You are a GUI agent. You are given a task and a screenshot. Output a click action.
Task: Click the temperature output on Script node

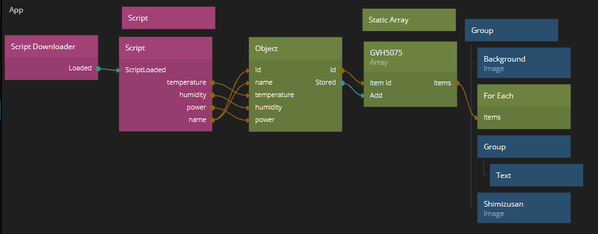tap(212, 82)
